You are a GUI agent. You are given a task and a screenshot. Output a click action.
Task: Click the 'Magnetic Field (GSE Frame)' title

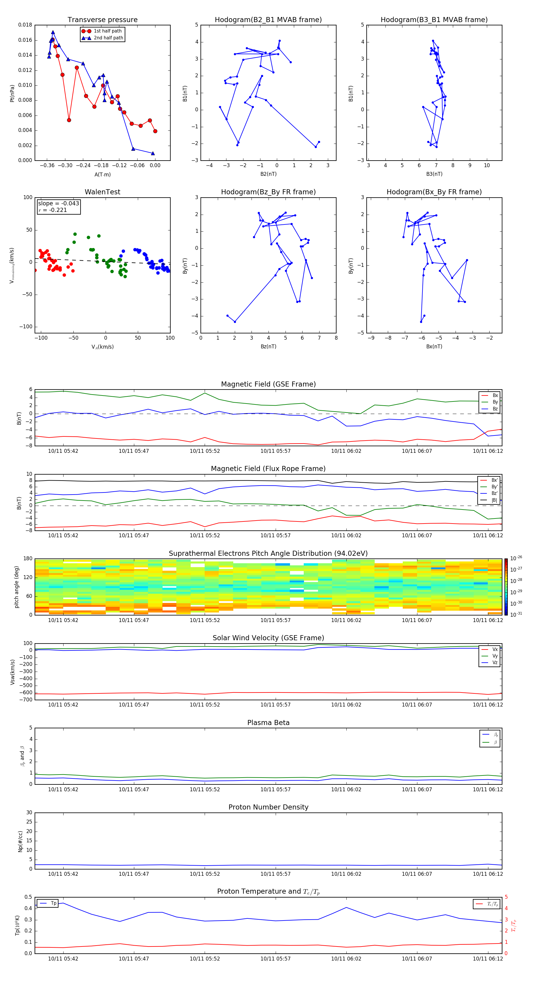268,384
